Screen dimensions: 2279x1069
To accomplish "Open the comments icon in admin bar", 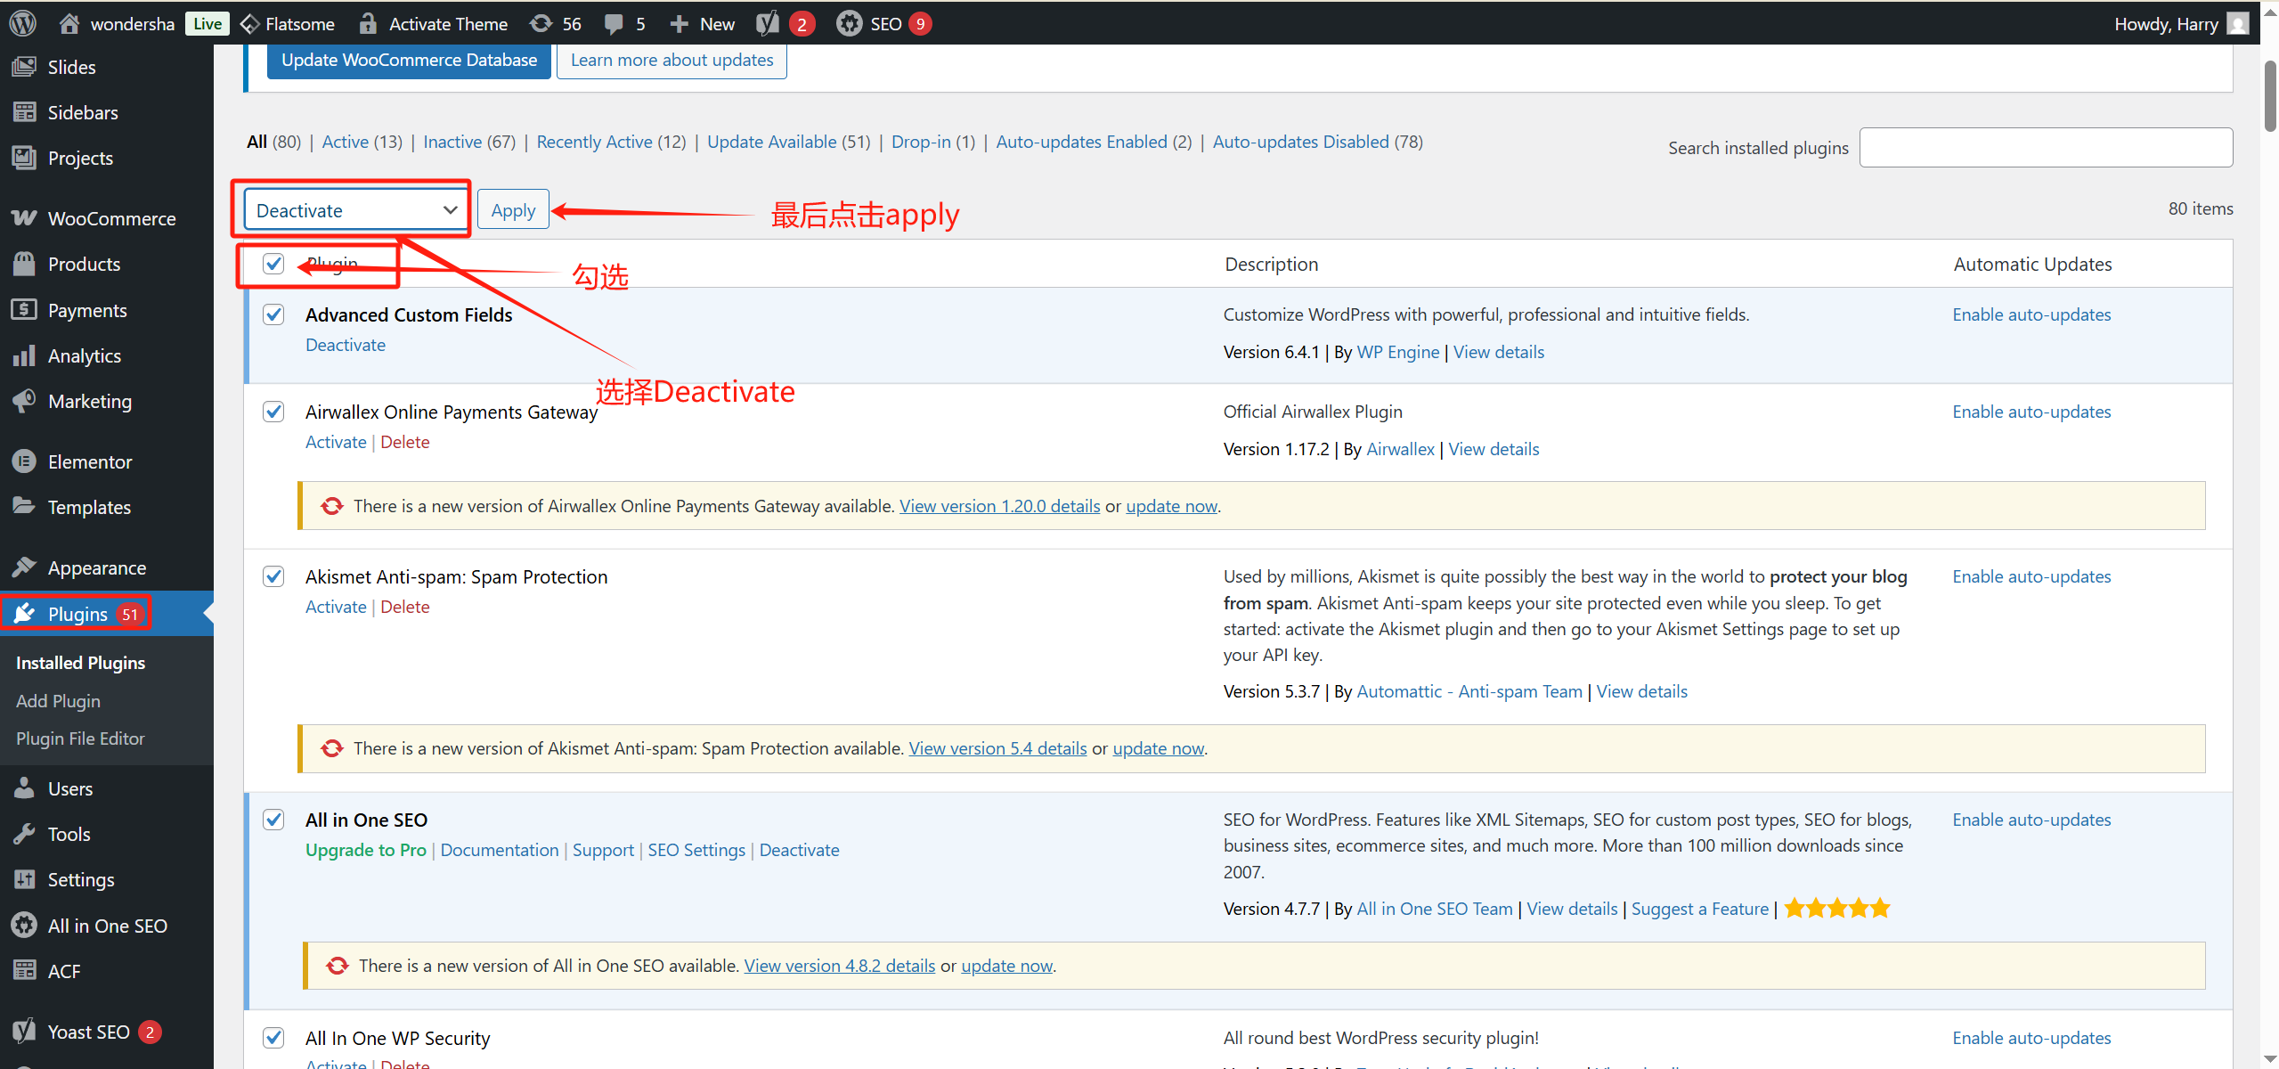I will pyautogui.click(x=614, y=23).
